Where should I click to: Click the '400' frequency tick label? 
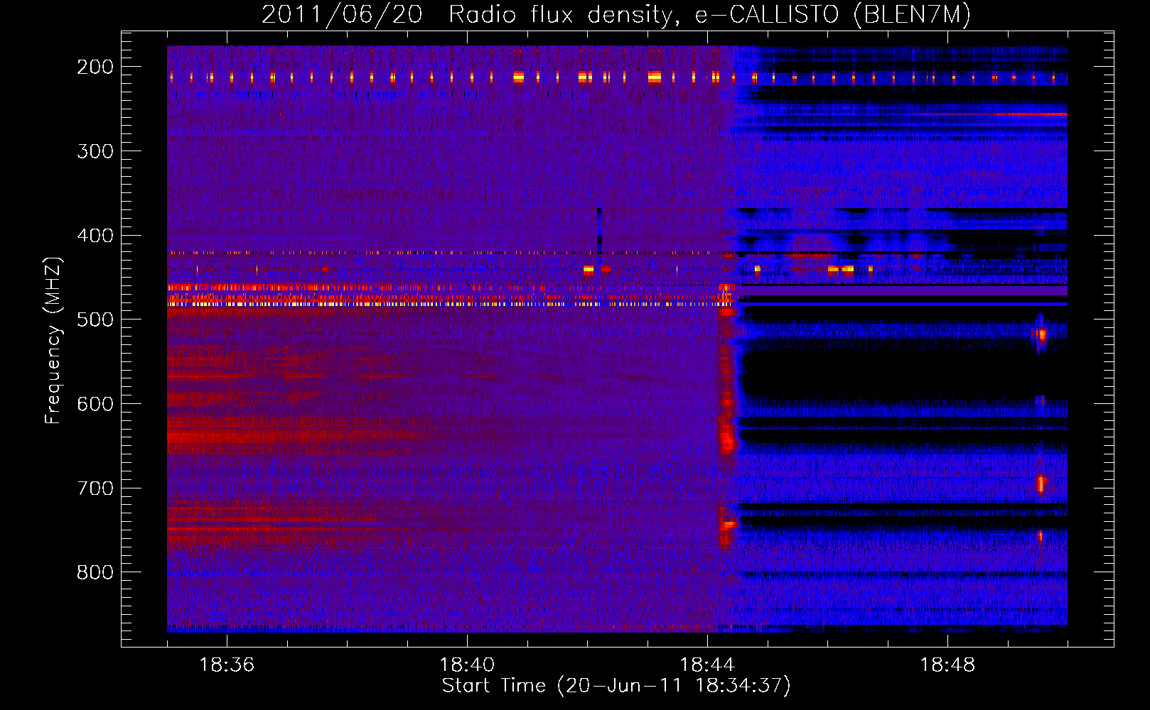pos(95,236)
